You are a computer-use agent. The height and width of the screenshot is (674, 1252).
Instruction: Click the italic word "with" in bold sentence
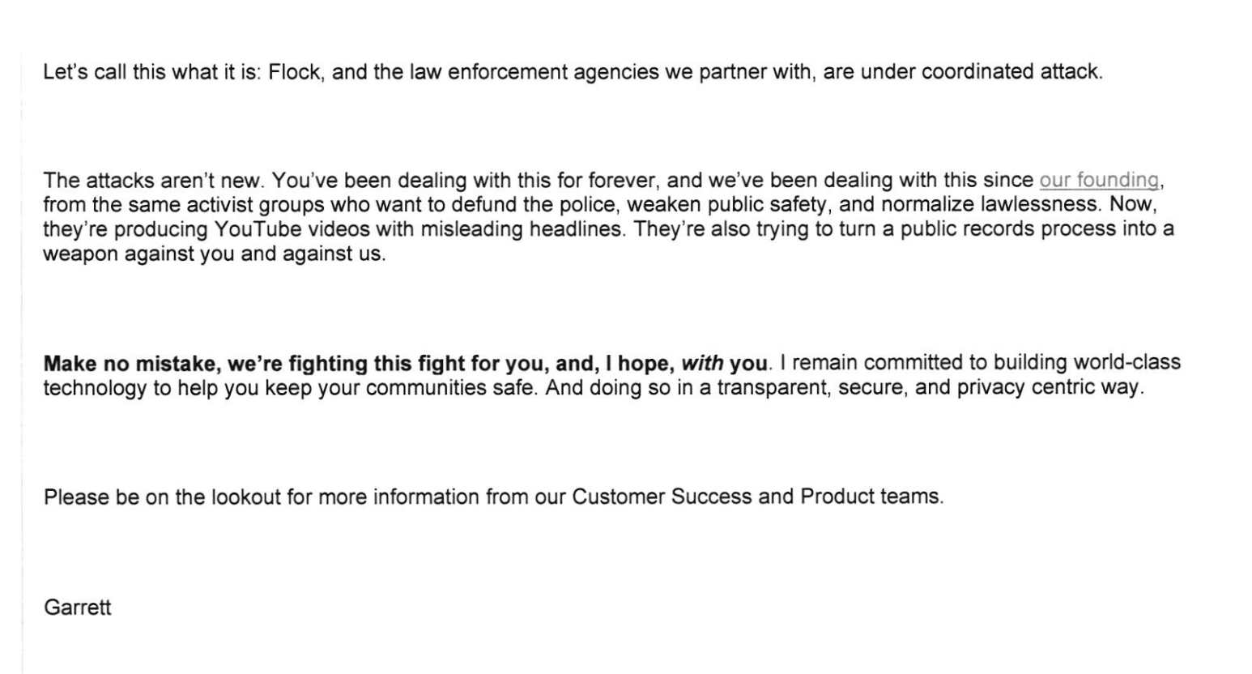click(x=702, y=363)
